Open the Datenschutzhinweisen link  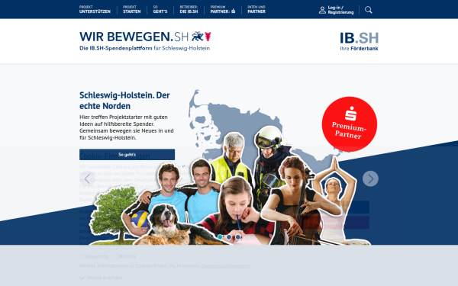coord(225,266)
